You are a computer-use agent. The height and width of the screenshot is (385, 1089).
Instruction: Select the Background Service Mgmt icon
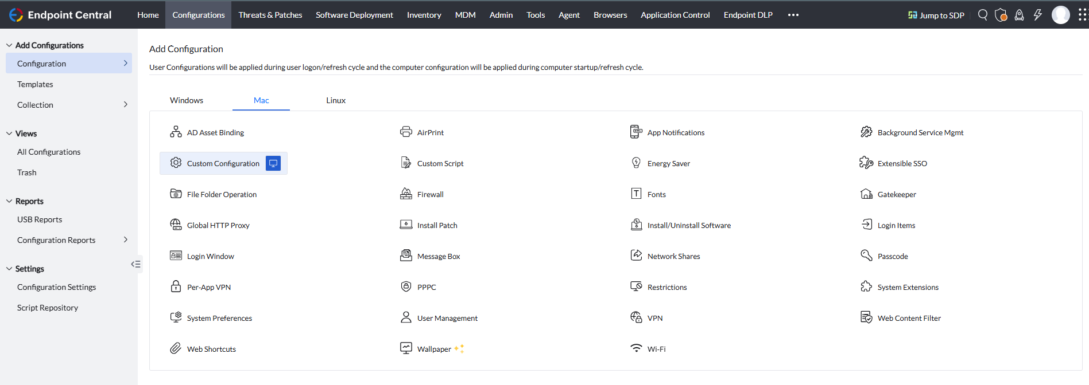point(866,132)
